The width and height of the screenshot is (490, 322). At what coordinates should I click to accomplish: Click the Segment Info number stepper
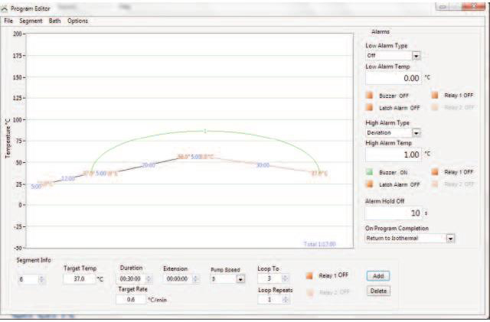pos(42,280)
